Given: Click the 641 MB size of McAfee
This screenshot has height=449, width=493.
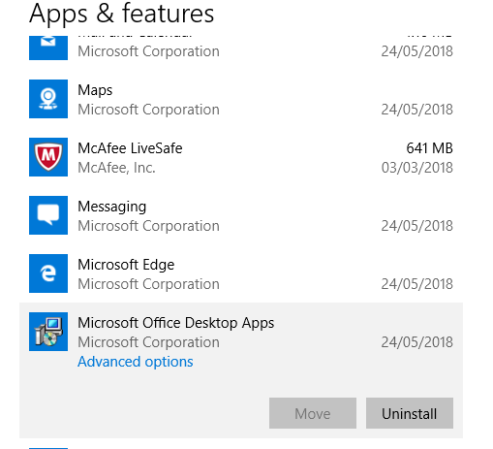Looking at the screenshot, I should pyautogui.click(x=429, y=148).
